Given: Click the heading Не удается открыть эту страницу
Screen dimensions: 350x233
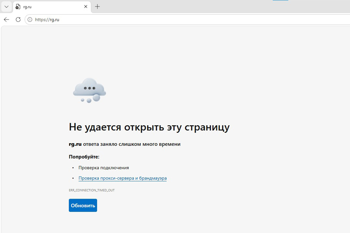Looking at the screenshot, I should point(149,127).
